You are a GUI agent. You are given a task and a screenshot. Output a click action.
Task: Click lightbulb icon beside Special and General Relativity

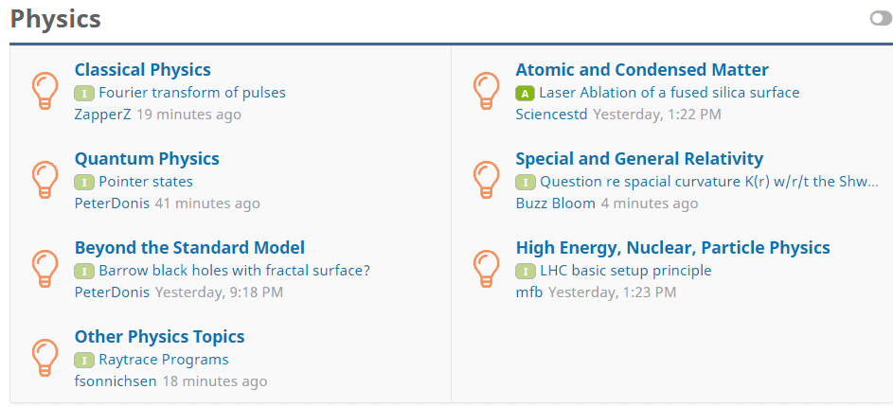tap(486, 181)
